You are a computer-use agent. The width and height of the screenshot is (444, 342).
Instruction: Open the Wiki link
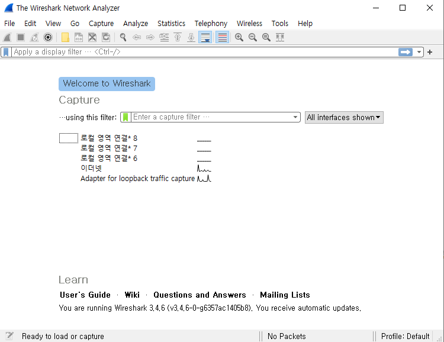(x=132, y=295)
